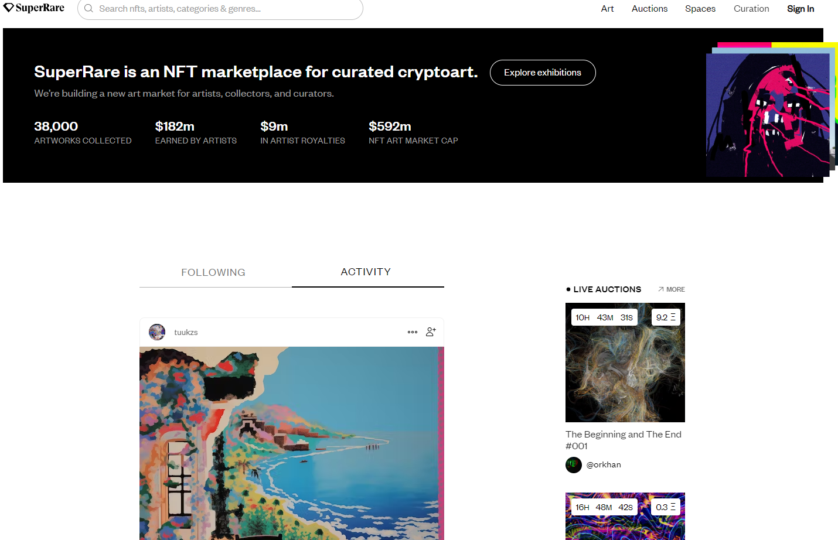Screen dimensions: 838x540
Task: Click the @orkhan artist link
Action: 604,465
